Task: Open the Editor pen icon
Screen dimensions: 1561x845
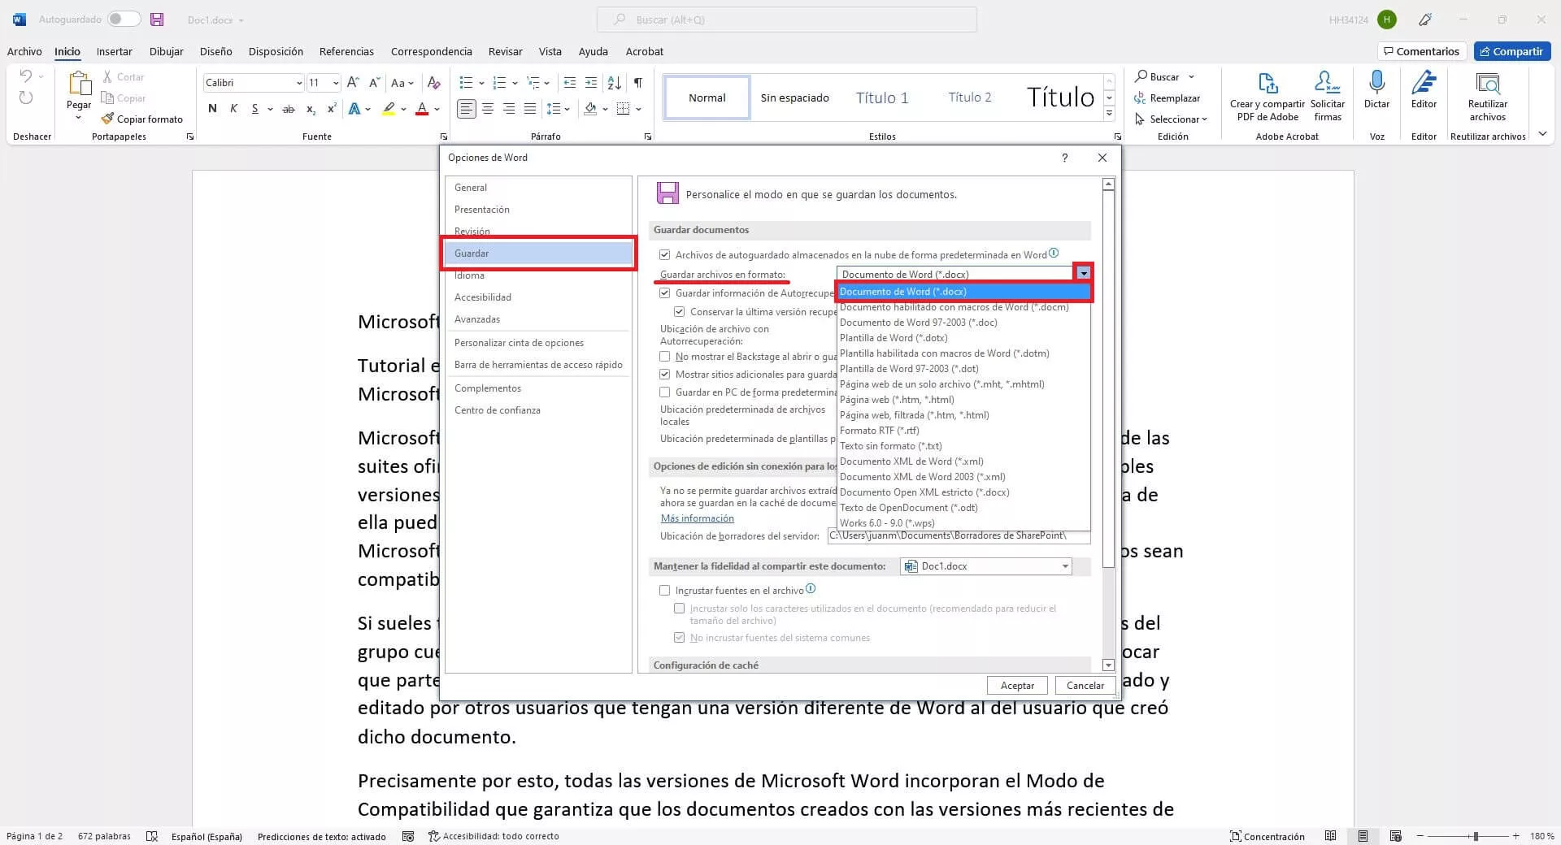Action: (1424, 82)
